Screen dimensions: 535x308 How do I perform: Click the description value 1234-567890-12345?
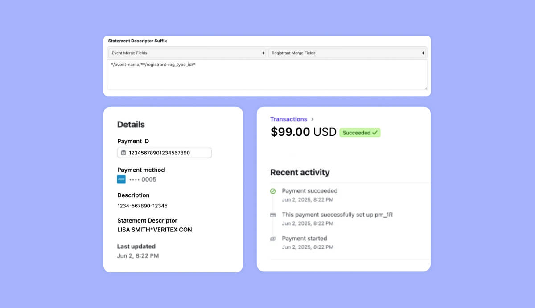[x=142, y=206]
